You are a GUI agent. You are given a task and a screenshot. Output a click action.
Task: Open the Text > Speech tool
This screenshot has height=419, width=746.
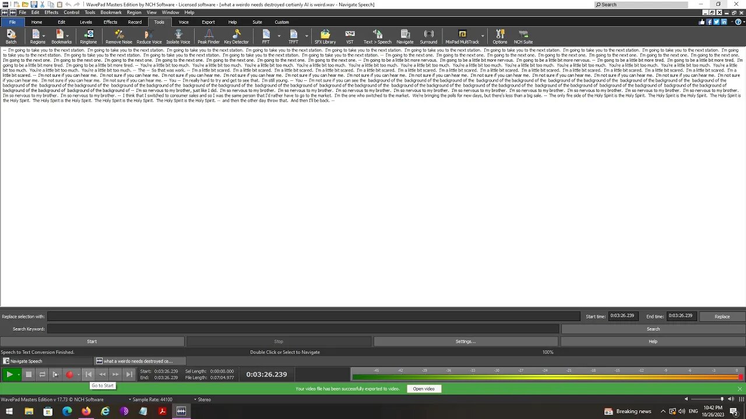[x=378, y=37]
